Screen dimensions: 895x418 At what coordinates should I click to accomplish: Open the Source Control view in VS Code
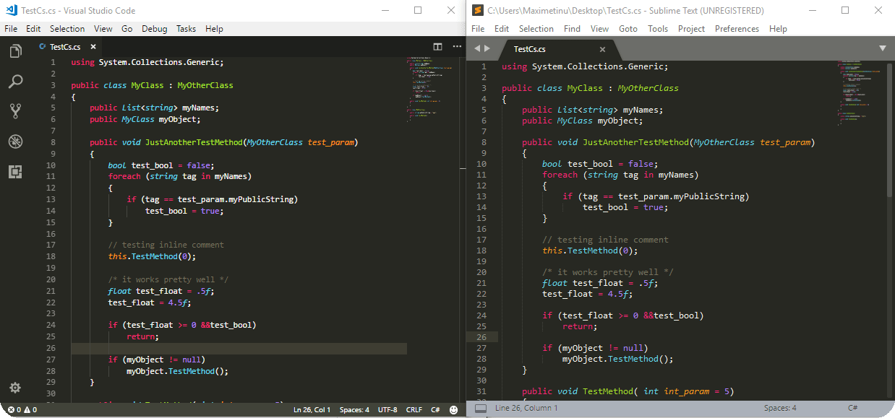click(15, 112)
